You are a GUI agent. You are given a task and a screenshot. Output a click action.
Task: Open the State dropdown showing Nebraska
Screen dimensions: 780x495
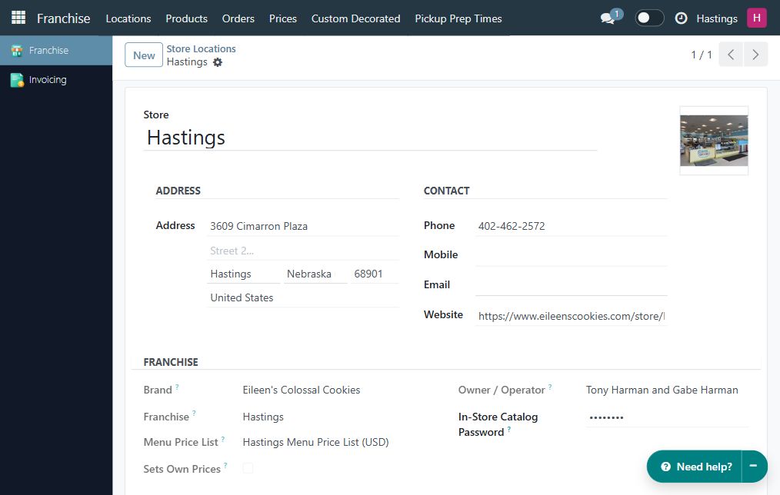[315, 274]
